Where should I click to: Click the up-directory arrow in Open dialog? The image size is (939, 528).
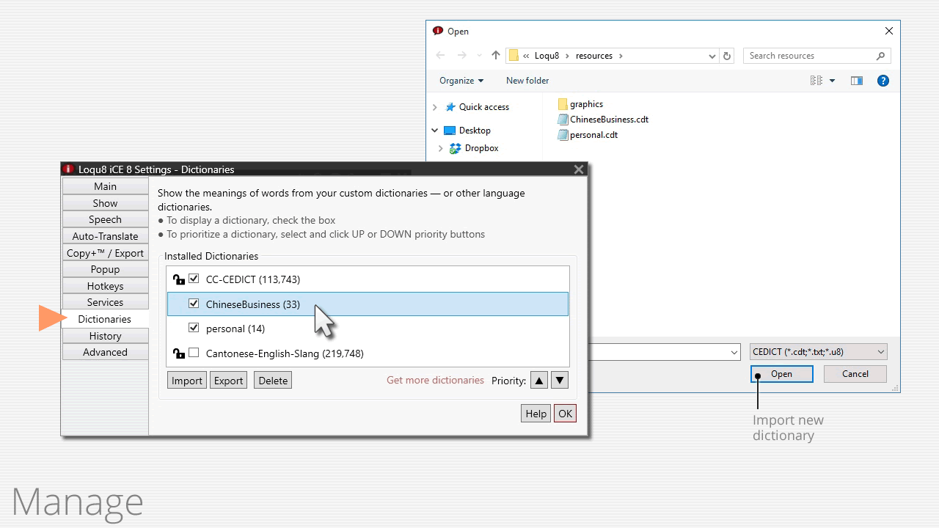click(x=496, y=56)
